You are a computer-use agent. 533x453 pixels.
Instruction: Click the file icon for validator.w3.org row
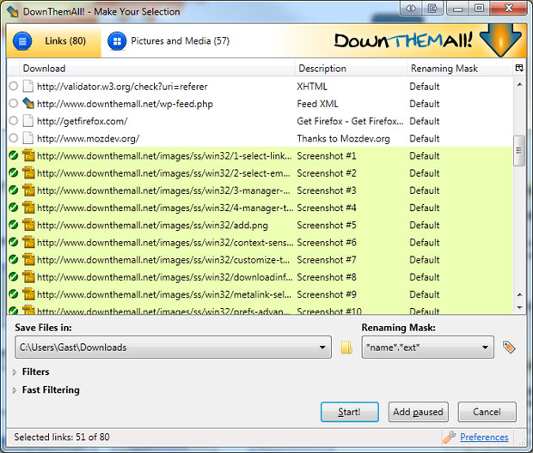click(28, 86)
